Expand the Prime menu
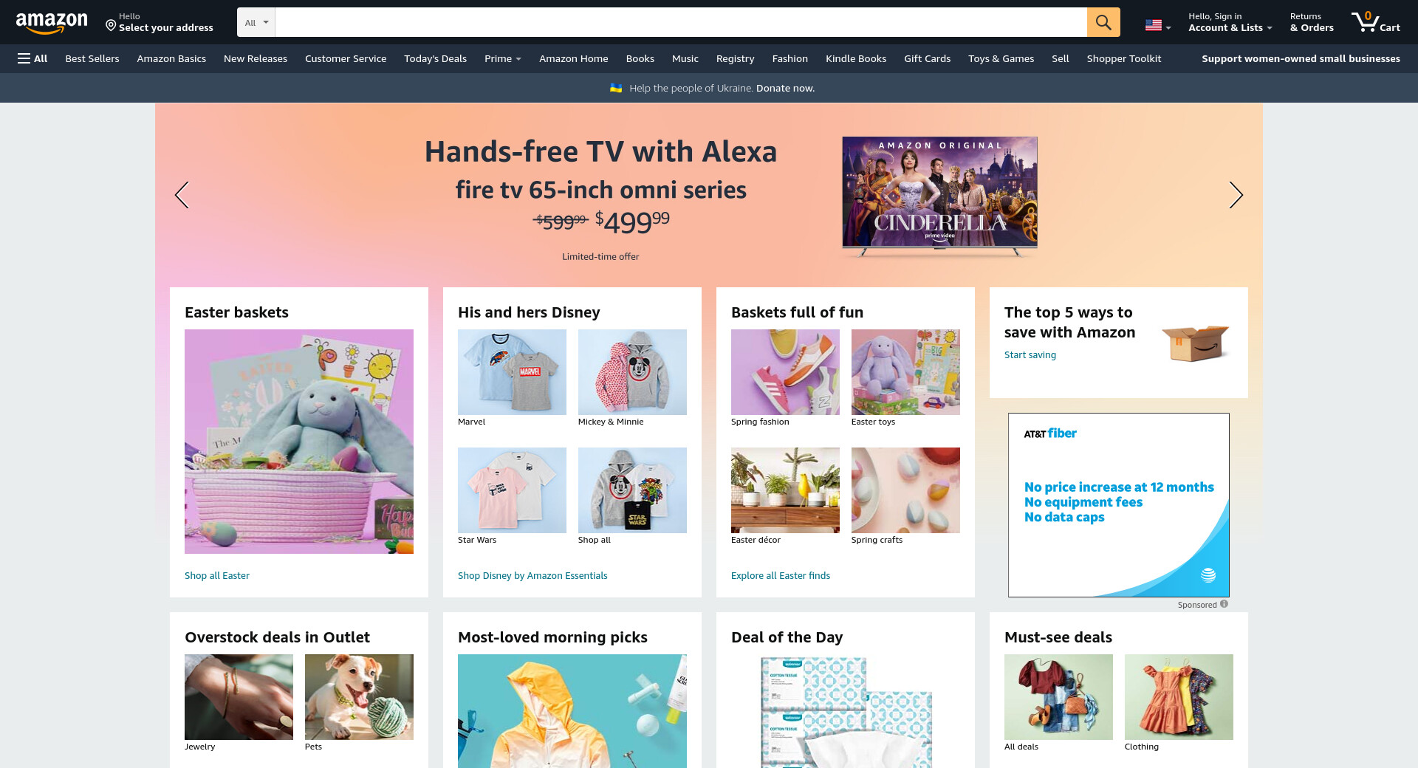This screenshot has width=1418, height=768. (x=503, y=58)
